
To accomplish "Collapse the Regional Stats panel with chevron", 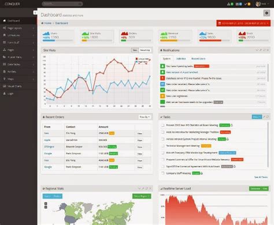I will click(x=139, y=189).
